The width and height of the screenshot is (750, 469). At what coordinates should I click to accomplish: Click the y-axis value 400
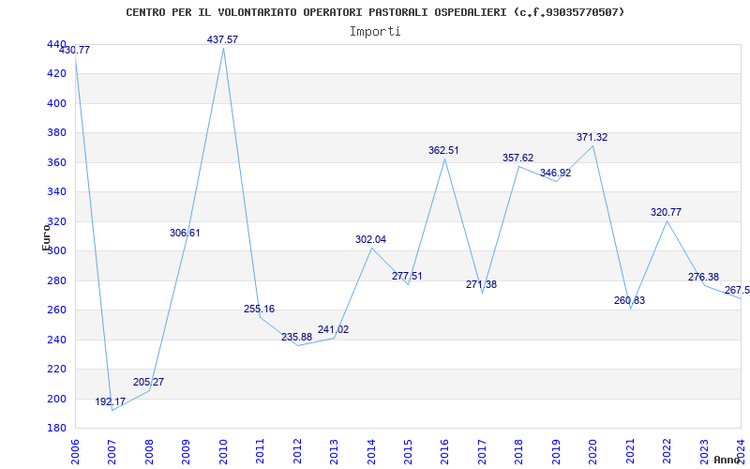pyautogui.click(x=56, y=103)
